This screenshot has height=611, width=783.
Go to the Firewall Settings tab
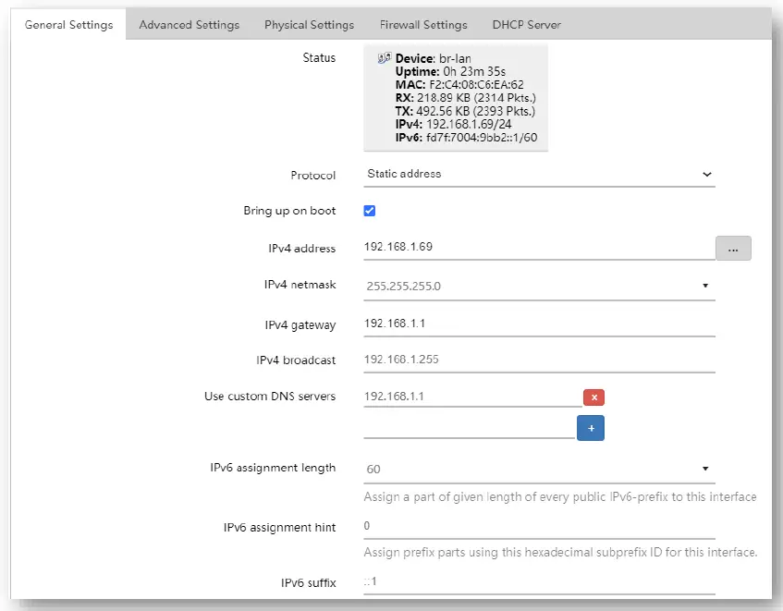423,25
